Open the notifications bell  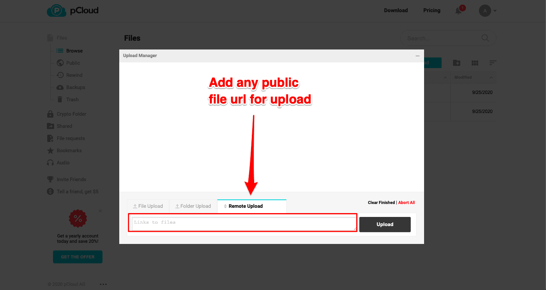[458, 11]
